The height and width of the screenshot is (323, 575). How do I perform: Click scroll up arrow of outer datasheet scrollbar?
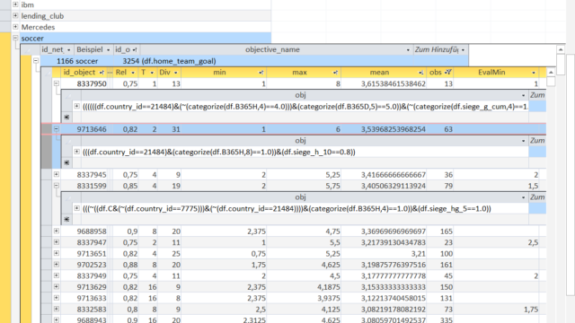[561, 49]
